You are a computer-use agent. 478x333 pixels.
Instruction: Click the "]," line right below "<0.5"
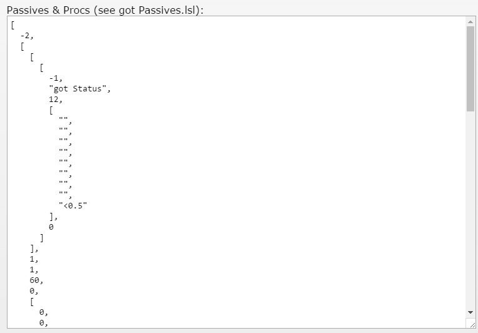pos(54,216)
